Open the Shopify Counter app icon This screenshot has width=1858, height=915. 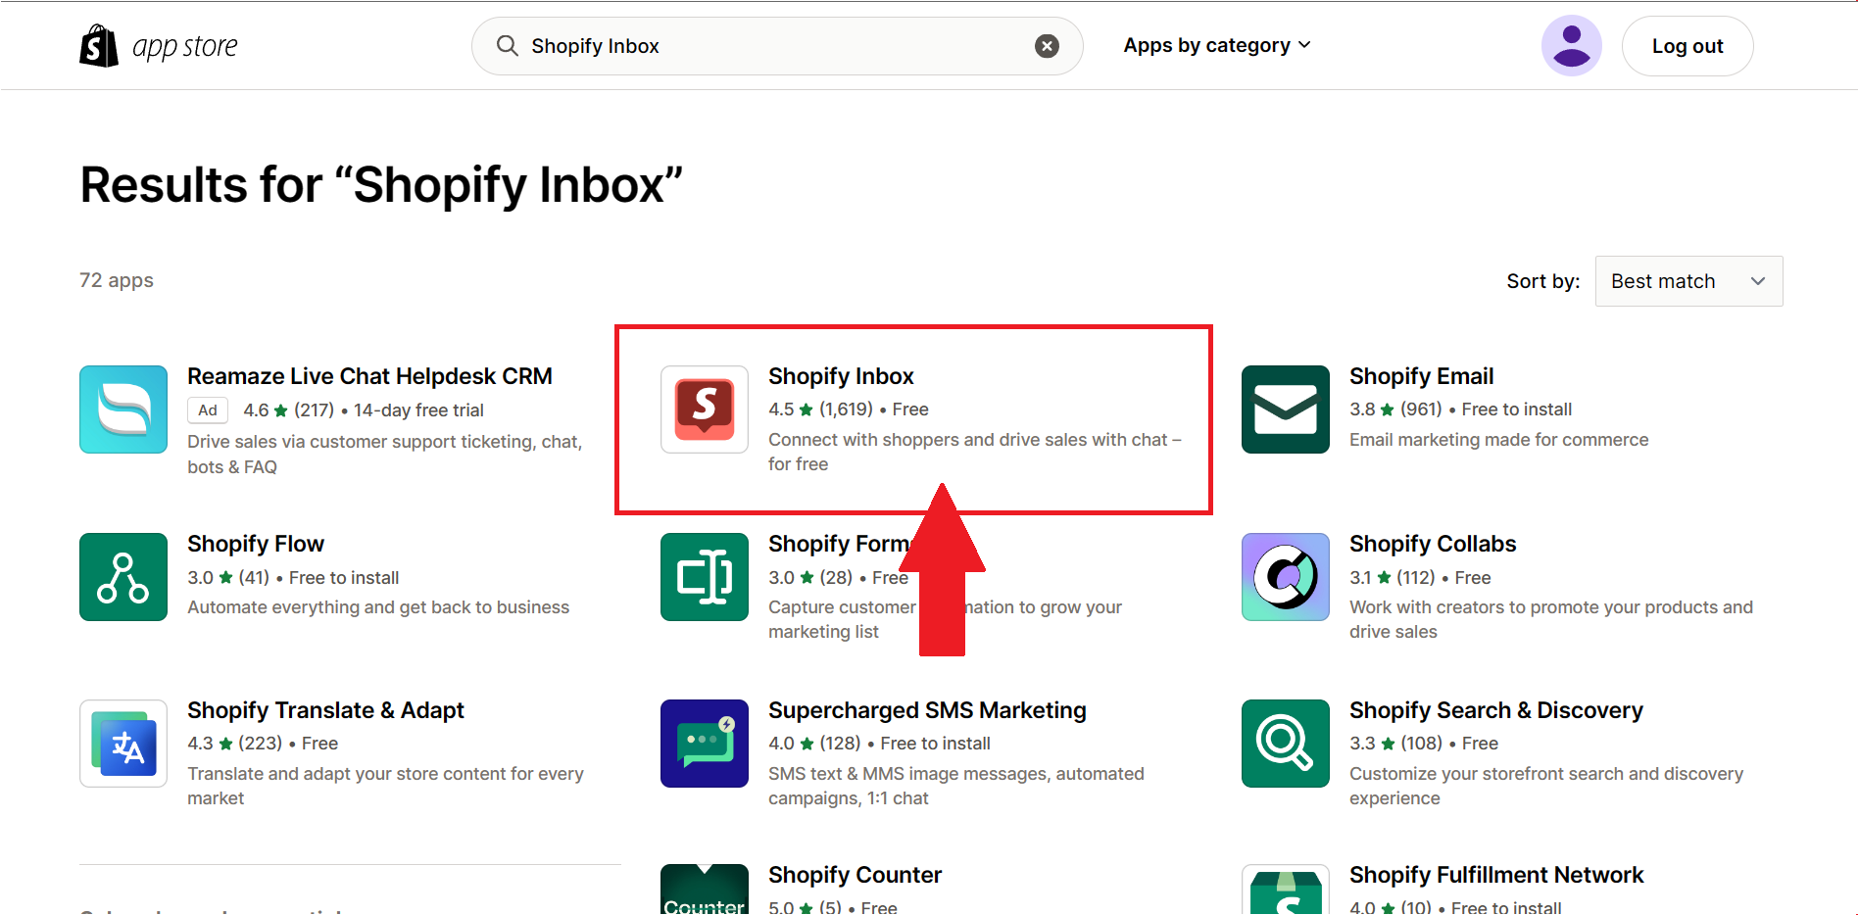705,890
